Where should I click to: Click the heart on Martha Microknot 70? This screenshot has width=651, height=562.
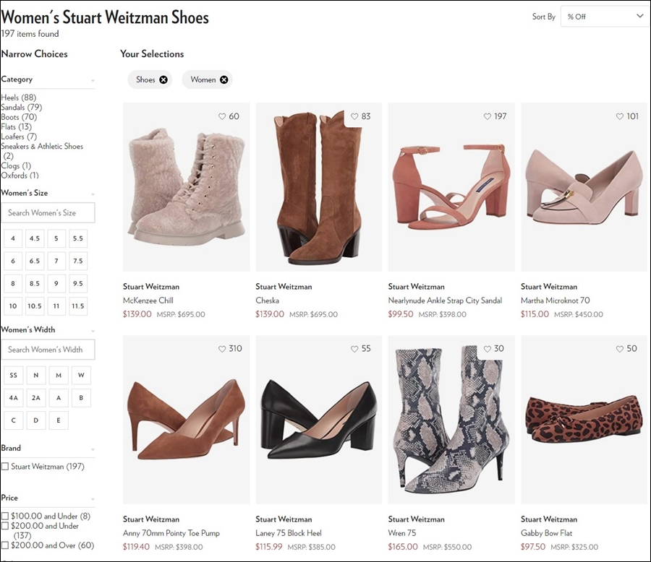[620, 116]
